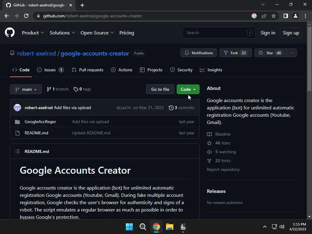Open Windows Start menu
Screen dimensions: 312x234
click(129, 227)
